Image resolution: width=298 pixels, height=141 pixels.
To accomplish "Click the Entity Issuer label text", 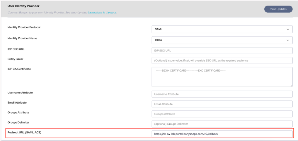I will [15, 59].
